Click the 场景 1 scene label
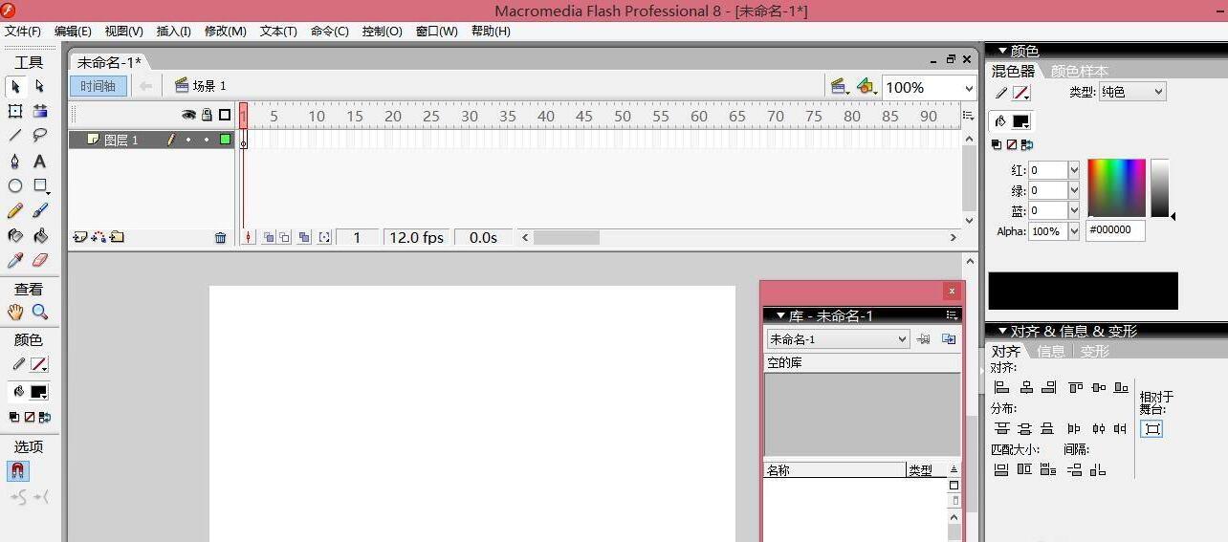 pyautogui.click(x=202, y=86)
